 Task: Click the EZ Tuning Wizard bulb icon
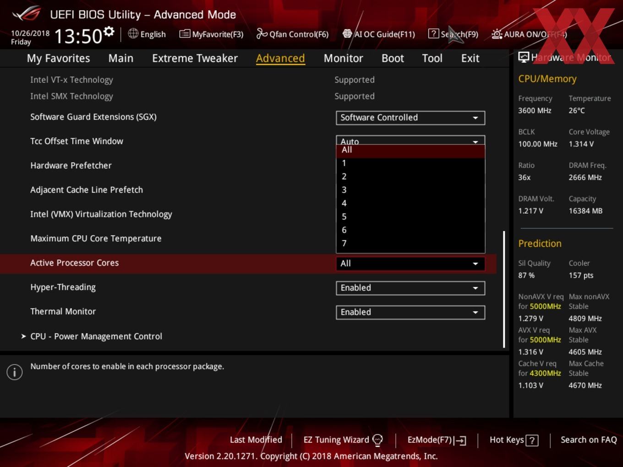[377, 440]
